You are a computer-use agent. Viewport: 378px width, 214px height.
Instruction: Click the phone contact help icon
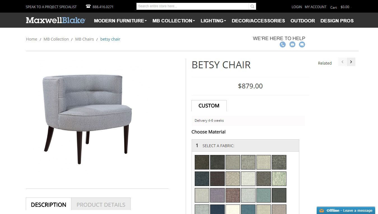coord(282,44)
